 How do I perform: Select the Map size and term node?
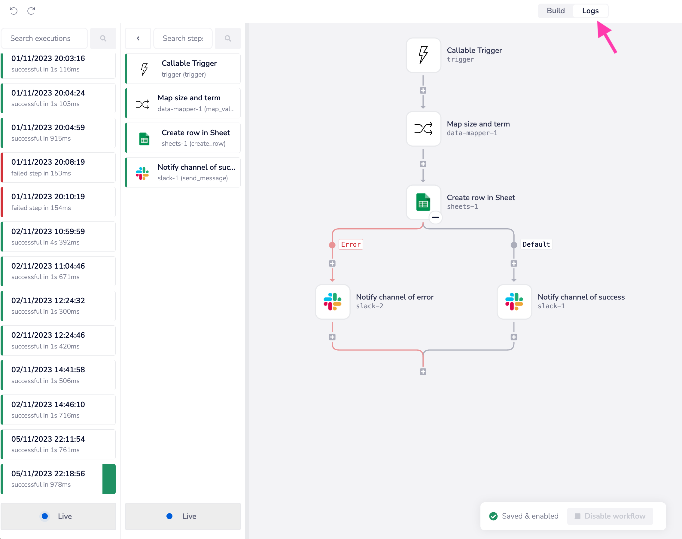423,129
